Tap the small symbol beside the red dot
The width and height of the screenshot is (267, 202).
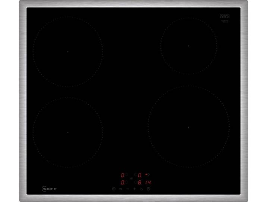click(x=149, y=175)
